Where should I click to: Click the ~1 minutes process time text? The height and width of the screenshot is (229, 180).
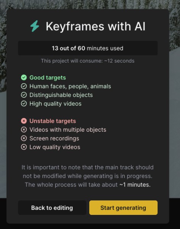135,185
